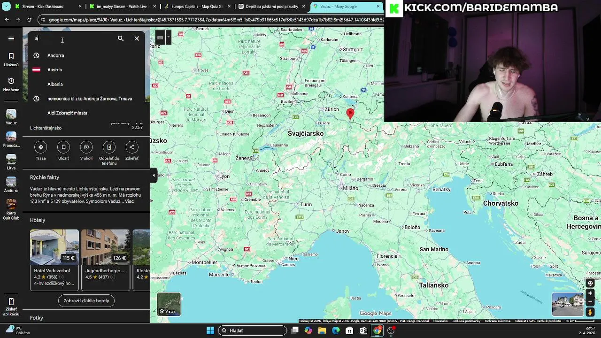Click the browser forward arrow
Screen dimensions: 601x338
(18, 20)
